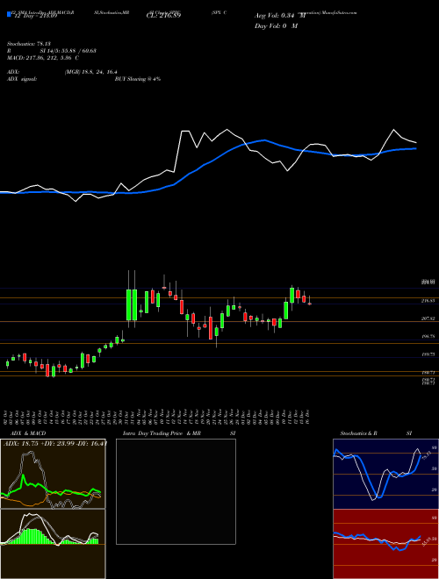Click the MACD: 217.86, 212, 5.86 line
Image resolution: width=439 pixels, height=579 pixels.
tap(43, 58)
